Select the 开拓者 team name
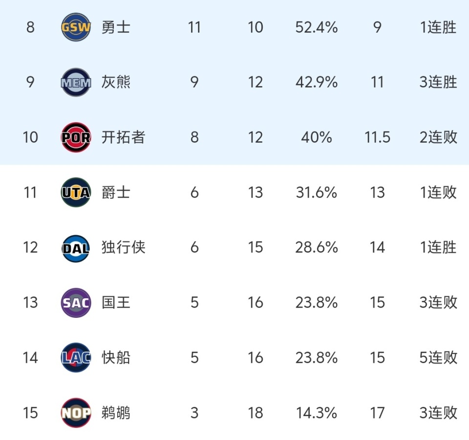 (x=123, y=137)
